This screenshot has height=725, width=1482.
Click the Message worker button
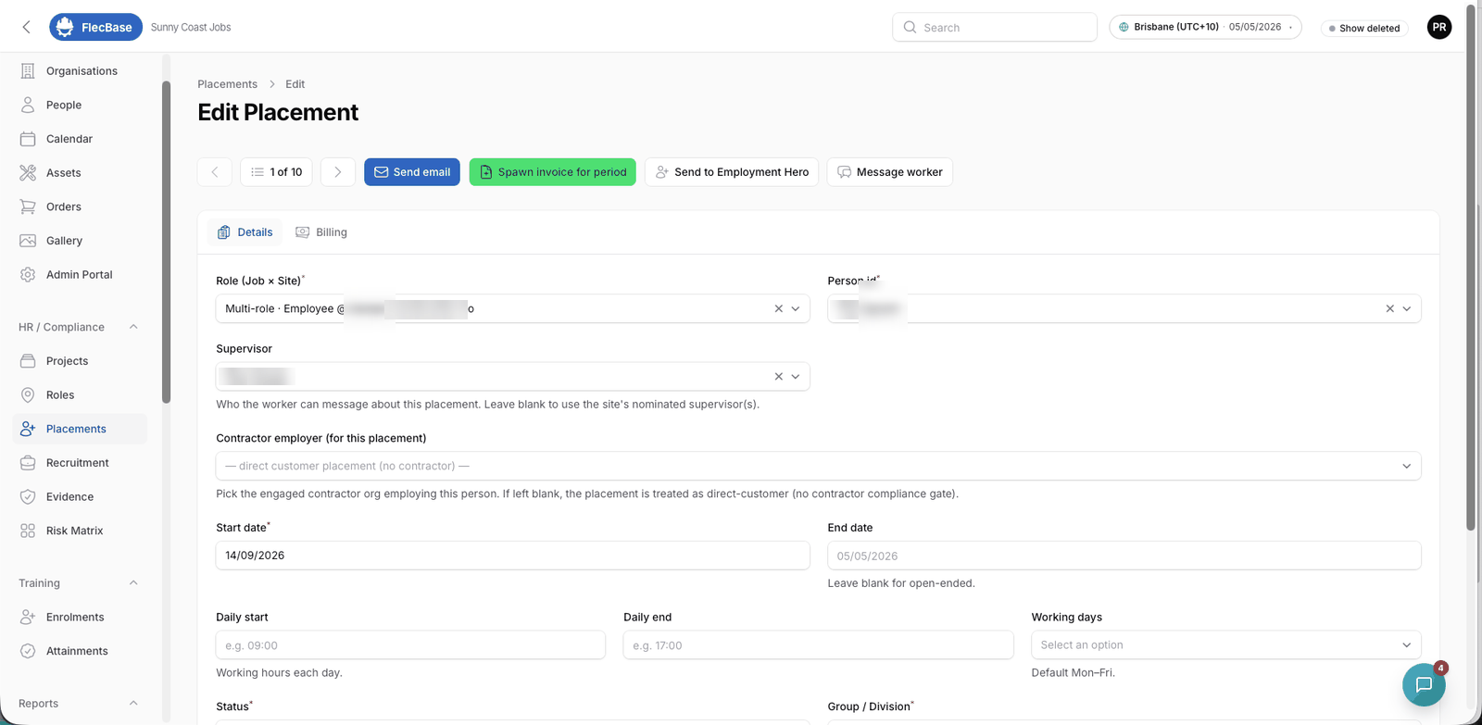[x=889, y=172]
